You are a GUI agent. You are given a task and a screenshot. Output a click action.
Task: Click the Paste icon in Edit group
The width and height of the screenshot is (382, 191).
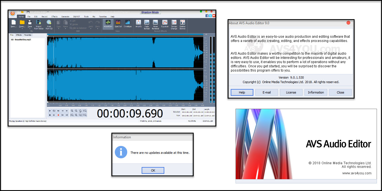click(66, 22)
